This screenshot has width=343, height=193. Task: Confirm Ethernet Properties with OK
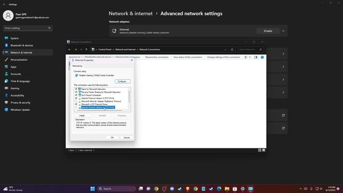pos(112,137)
